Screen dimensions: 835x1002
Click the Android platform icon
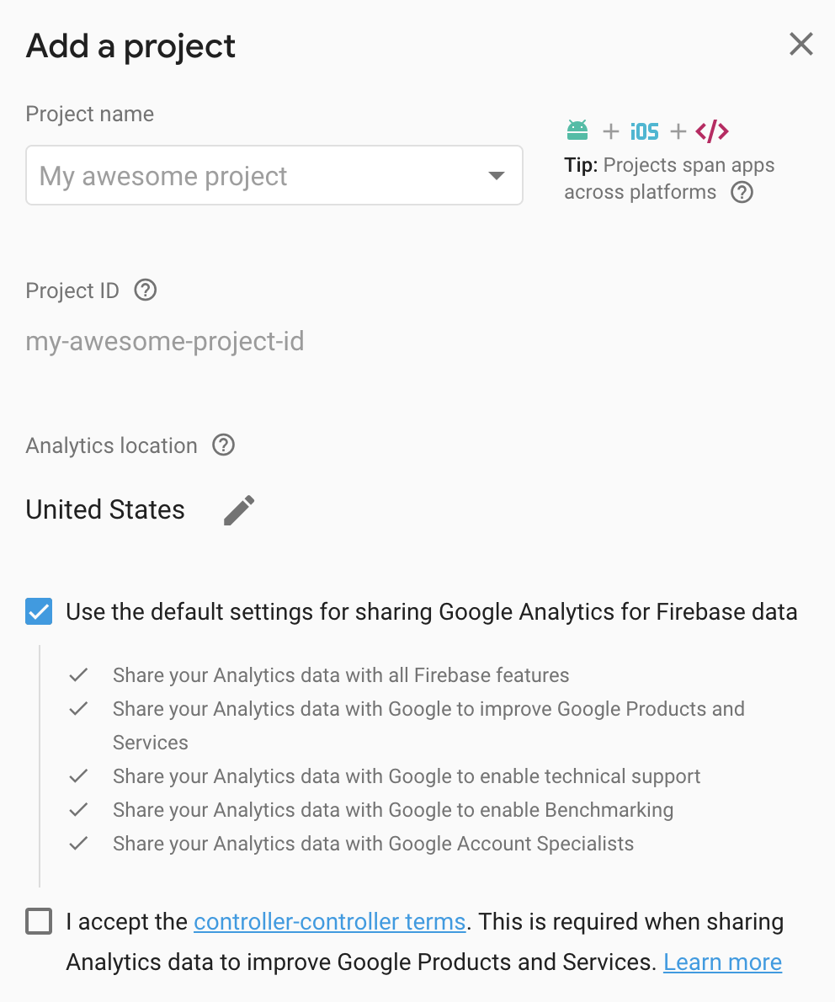(x=577, y=131)
